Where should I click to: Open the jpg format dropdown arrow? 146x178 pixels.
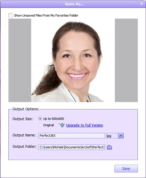point(121,136)
